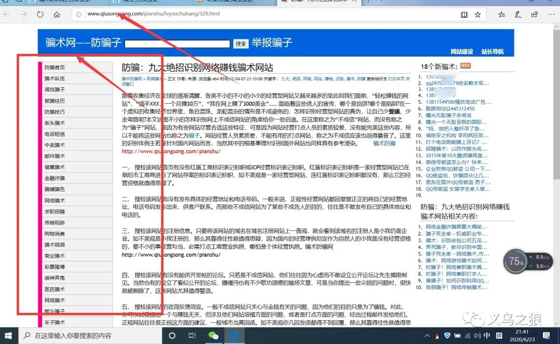This screenshot has width=560, height=344.
Task: Add page to favorites star icon
Action: (x=478, y=15)
